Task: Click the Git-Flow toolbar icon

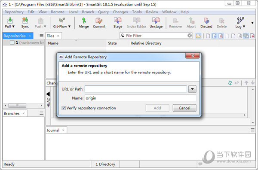Action: pos(62,21)
